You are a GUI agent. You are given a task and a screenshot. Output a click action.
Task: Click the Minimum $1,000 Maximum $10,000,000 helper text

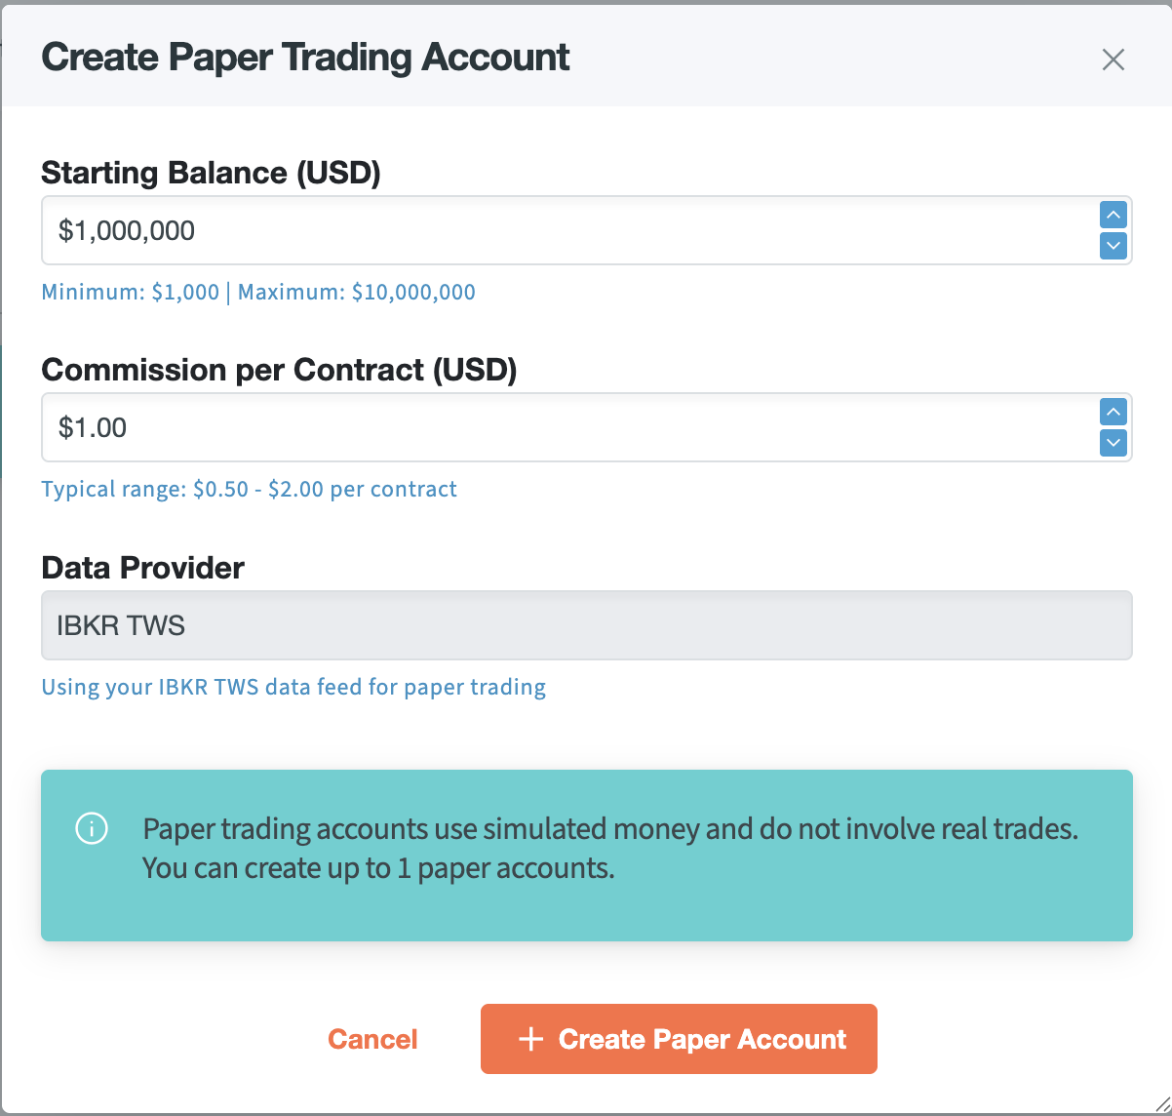pyautogui.click(x=257, y=292)
